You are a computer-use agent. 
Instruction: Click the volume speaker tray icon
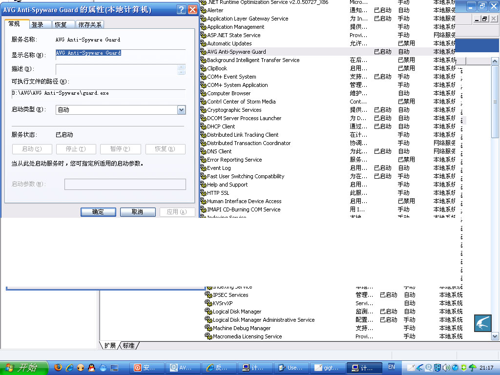(x=446, y=368)
